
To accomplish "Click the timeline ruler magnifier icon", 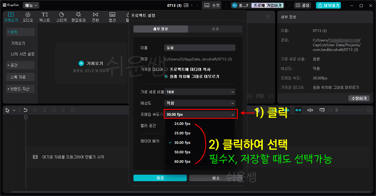I will 322,110.
